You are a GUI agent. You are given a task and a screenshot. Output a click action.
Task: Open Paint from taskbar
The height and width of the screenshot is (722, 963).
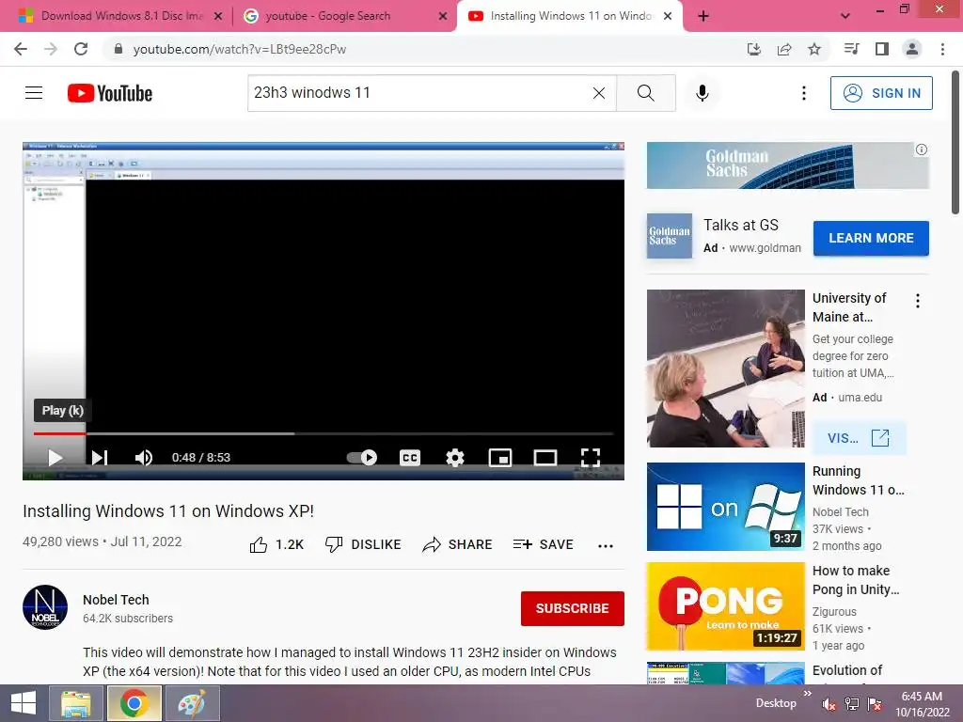(192, 703)
